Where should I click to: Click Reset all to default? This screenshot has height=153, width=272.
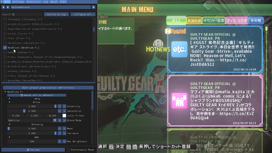click(x=37, y=95)
